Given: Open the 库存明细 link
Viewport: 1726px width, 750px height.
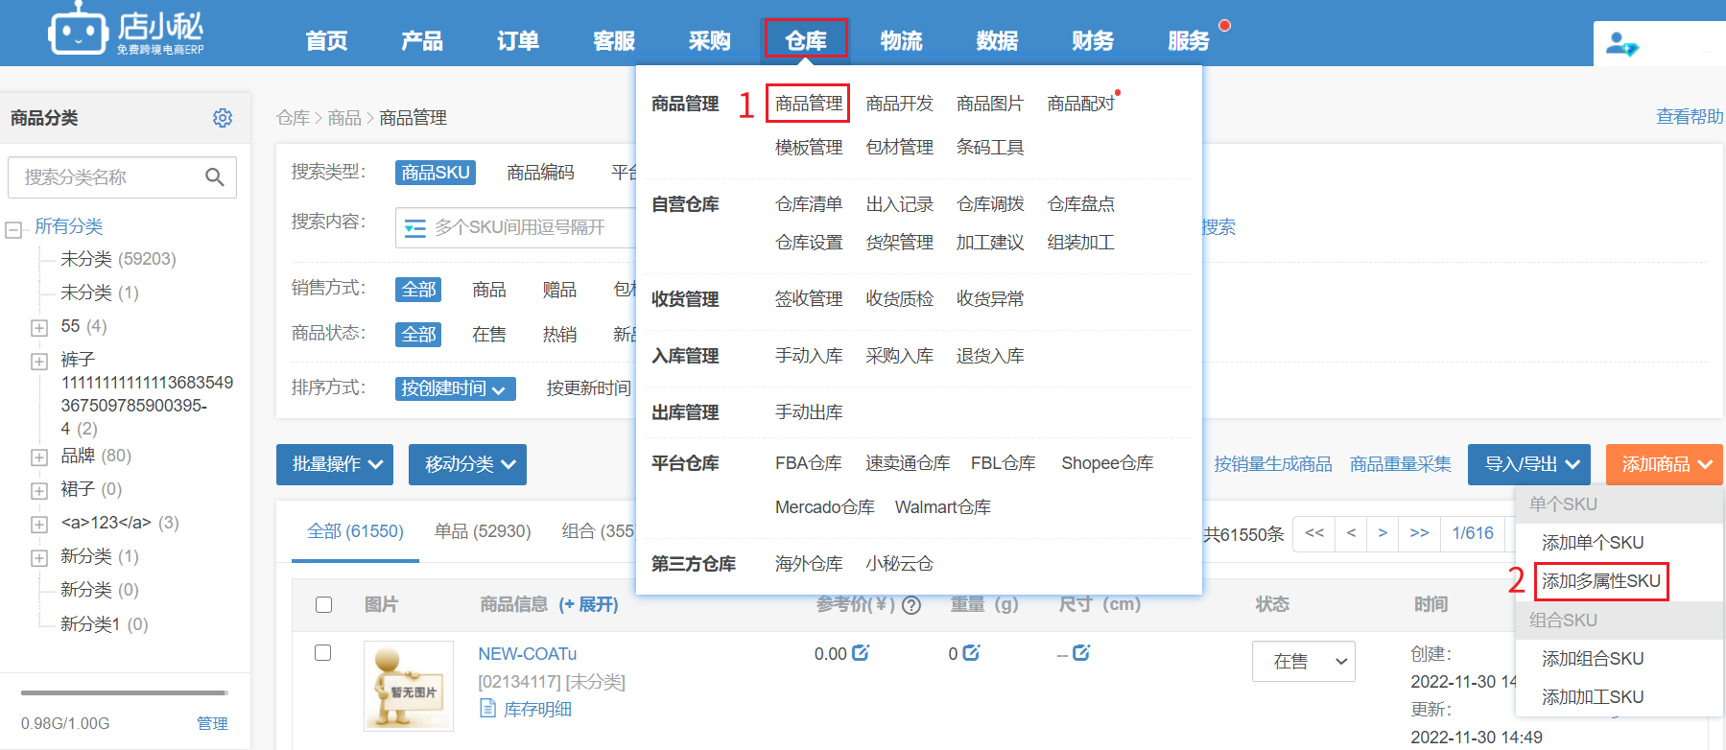Looking at the screenshot, I should tap(536, 709).
